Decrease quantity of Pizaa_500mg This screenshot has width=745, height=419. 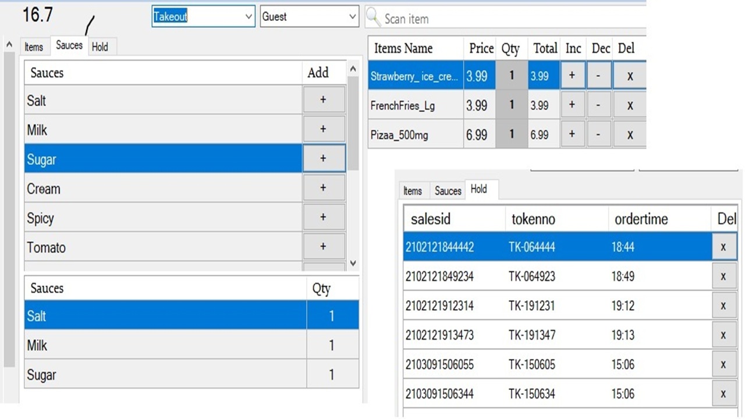coord(598,134)
